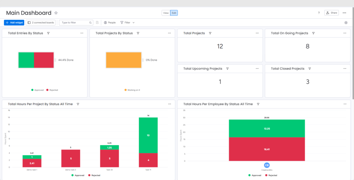This screenshot has height=180, width=354.
Task: Click the Type to filter input
Action: [x=76, y=22]
